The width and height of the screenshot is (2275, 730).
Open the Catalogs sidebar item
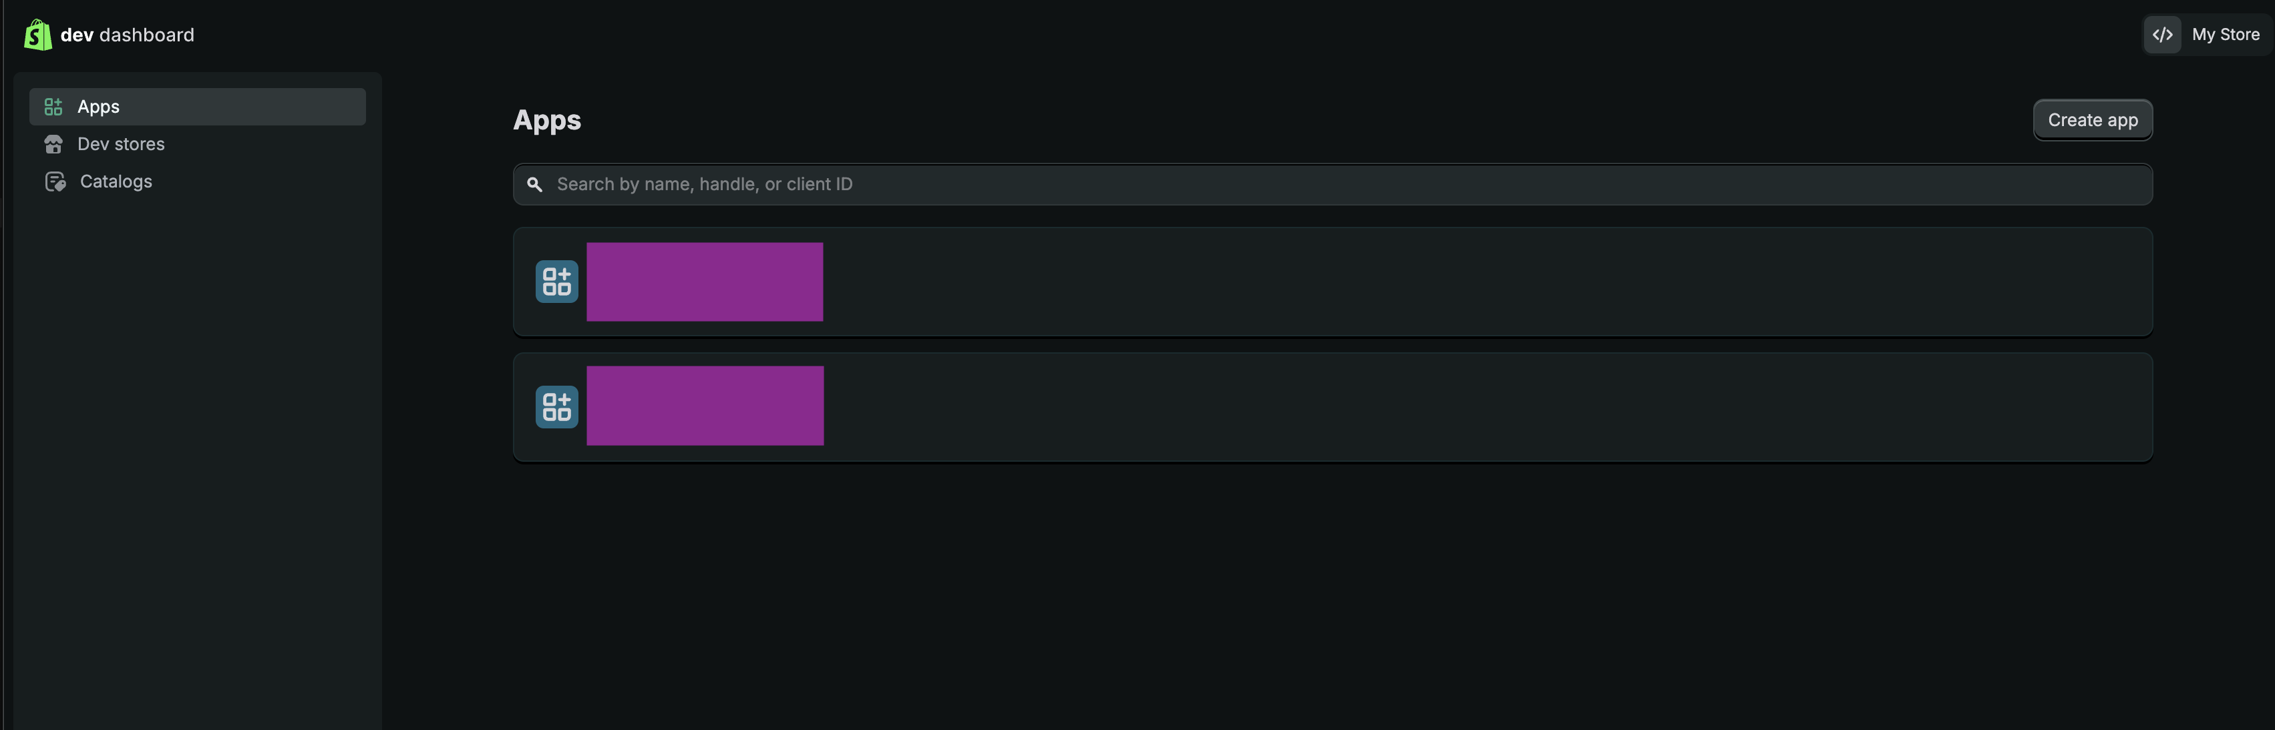coord(116,182)
